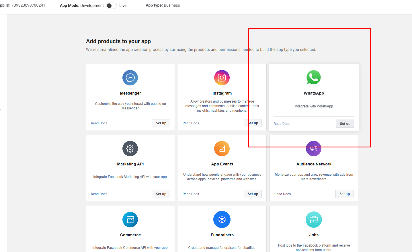This screenshot has width=412, height=252.
Task: Click the Marketing API gear icon
Action: point(130,149)
